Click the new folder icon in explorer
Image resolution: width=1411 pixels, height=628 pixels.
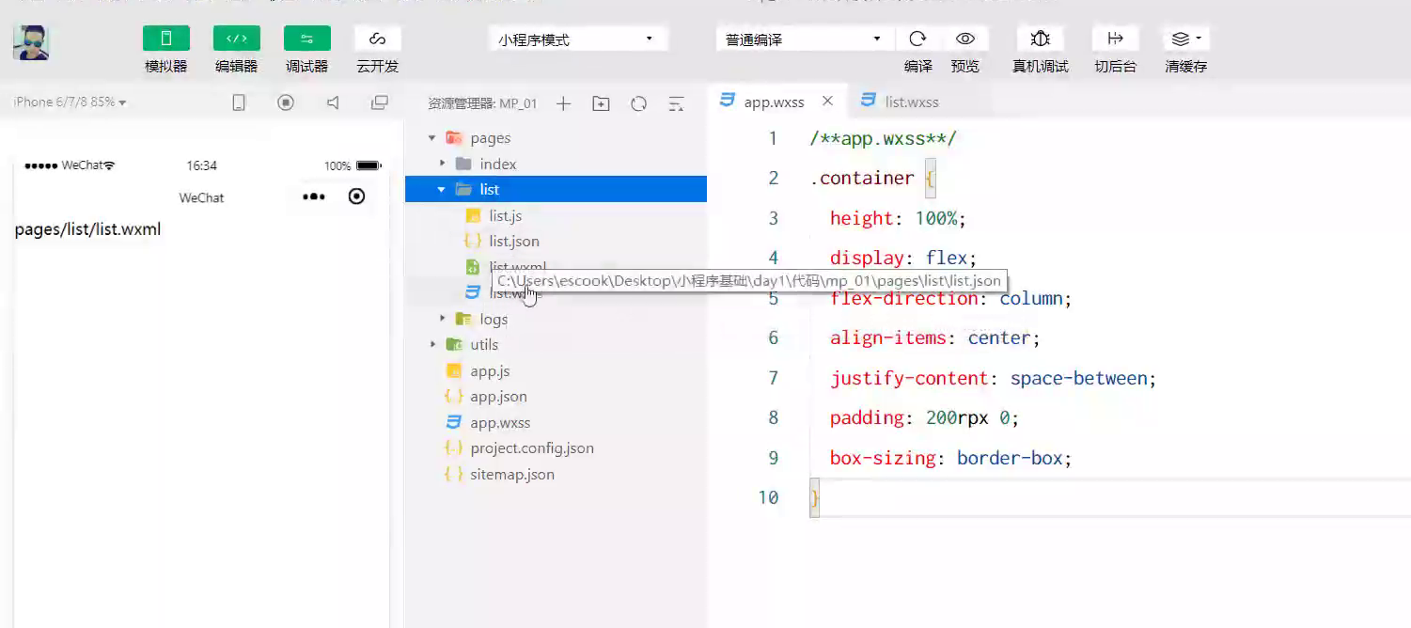coord(601,103)
